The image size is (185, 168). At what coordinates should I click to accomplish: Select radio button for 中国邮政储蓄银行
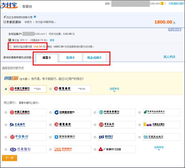tap(140, 113)
